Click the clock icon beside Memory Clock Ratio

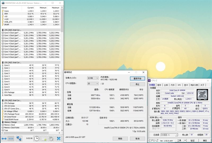(3, 127)
